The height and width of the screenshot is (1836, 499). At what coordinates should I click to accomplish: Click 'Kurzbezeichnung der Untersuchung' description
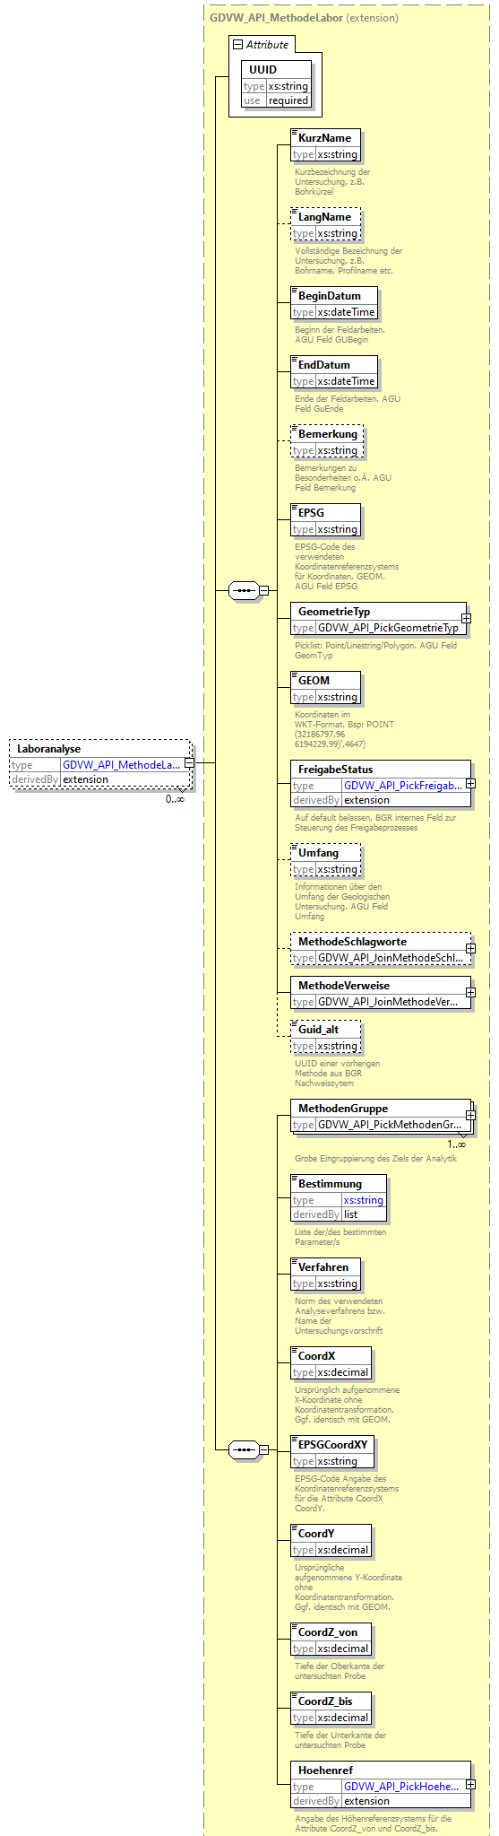(332, 181)
